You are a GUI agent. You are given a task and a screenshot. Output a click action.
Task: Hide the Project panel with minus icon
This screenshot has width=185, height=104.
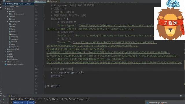point(32,1)
